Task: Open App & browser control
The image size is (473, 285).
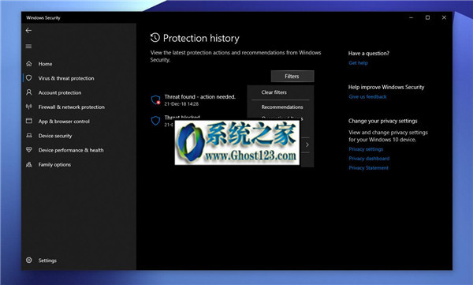Action: (64, 122)
